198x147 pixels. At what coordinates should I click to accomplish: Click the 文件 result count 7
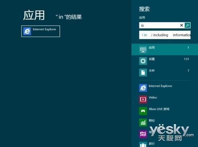pyautogui.click(x=188, y=71)
